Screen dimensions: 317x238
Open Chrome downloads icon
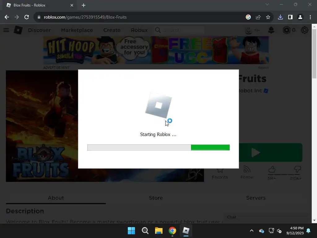click(280, 17)
